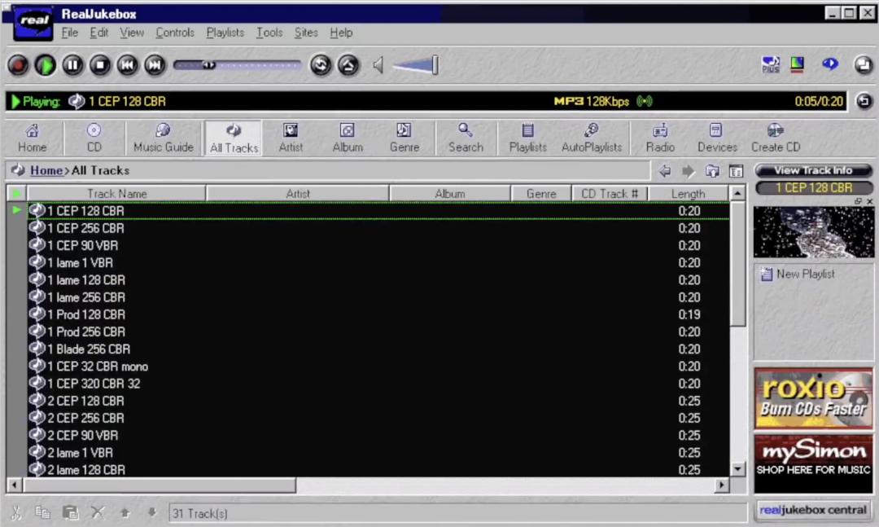Click the navigate forward arrow

pyautogui.click(x=688, y=170)
